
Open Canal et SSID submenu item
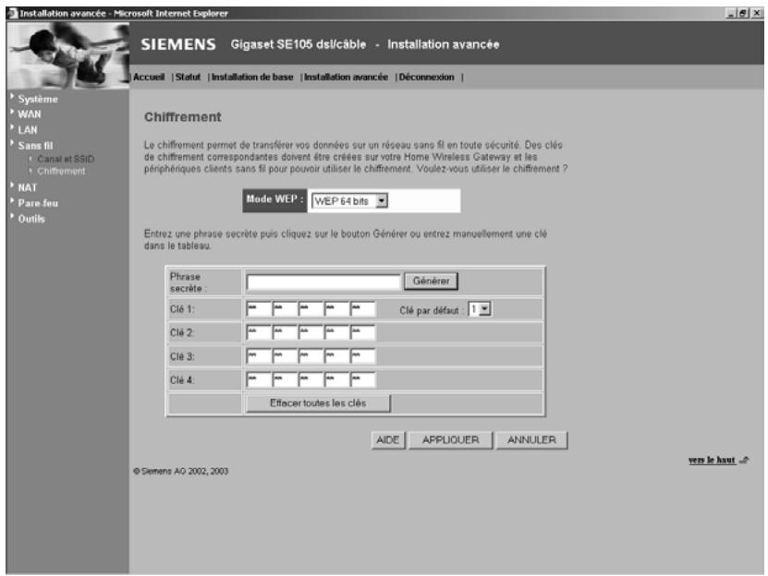[x=66, y=159]
